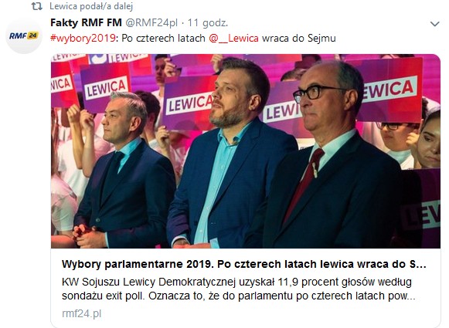Image resolution: width=449 pixels, height=328 pixels.
Task: Open the Fakty RMF FM account name
Action: (86, 22)
